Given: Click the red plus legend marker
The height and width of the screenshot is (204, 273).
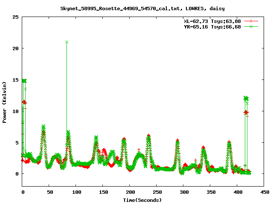Looking at the screenshot, I should tap(251, 21).
